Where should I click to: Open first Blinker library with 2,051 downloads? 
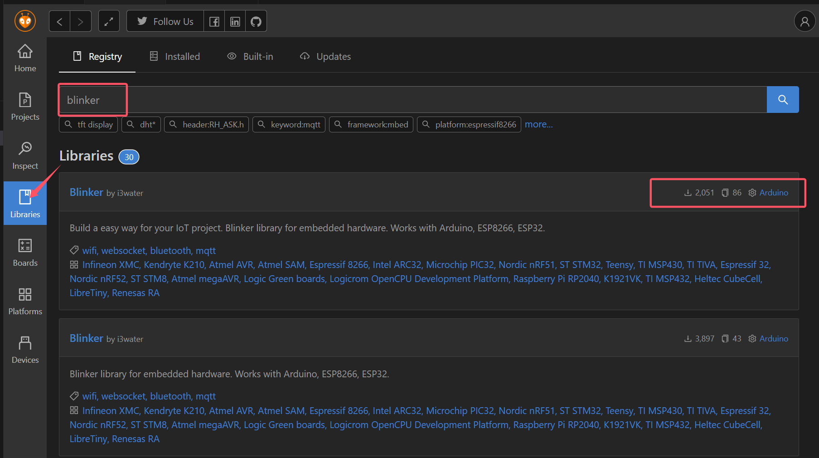click(87, 192)
